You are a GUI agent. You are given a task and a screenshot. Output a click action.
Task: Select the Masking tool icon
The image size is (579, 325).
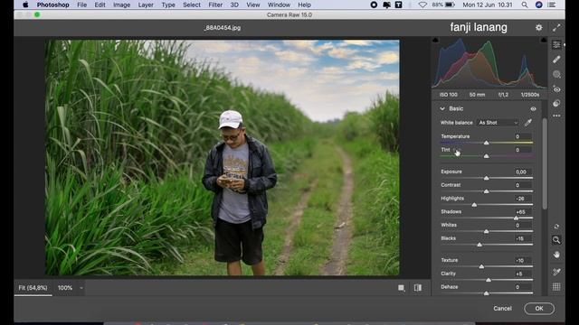[556, 74]
